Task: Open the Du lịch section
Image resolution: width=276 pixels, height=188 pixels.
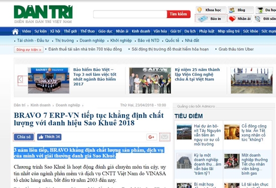Action: click(190, 31)
